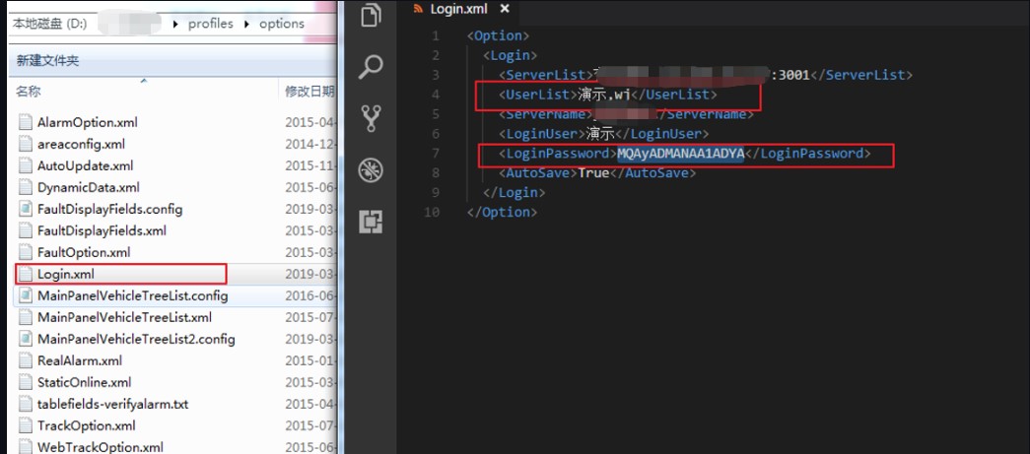Select the RealAlarm.xml file name
This screenshot has height=454, width=1030.
(80, 360)
